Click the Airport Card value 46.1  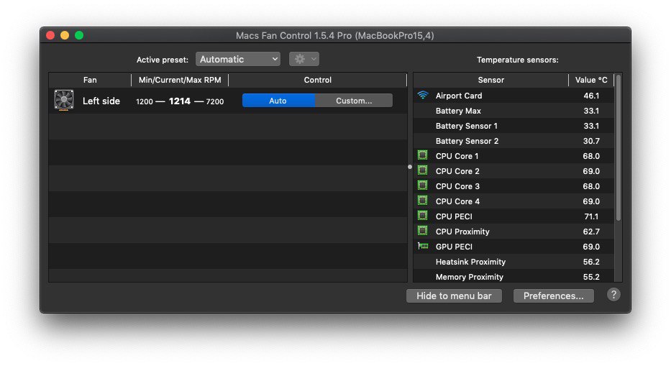point(591,96)
